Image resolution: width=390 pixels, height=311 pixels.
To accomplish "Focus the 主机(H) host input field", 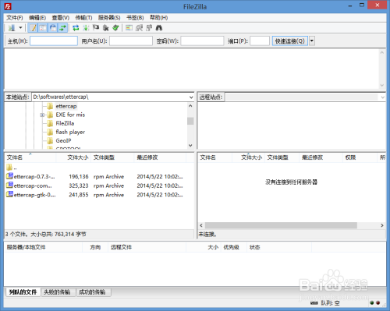I will pyautogui.click(x=54, y=41).
